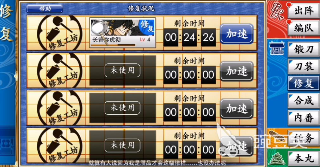Click the first repair workshop hammer icon

[x=60, y=33]
